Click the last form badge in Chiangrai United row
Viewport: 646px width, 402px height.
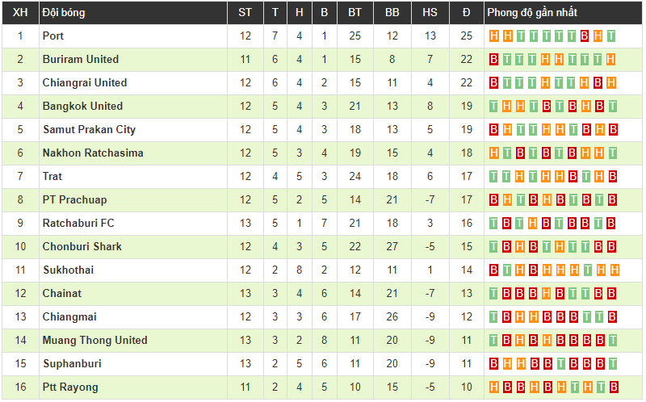click(611, 83)
